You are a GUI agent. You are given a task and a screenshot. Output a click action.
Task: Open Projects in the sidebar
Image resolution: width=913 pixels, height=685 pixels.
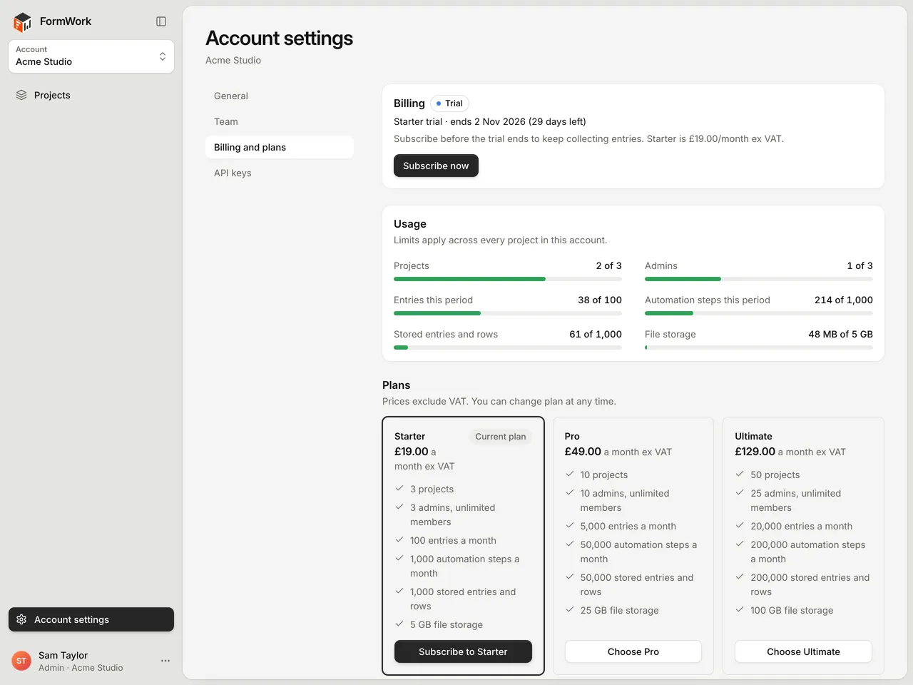point(91,95)
